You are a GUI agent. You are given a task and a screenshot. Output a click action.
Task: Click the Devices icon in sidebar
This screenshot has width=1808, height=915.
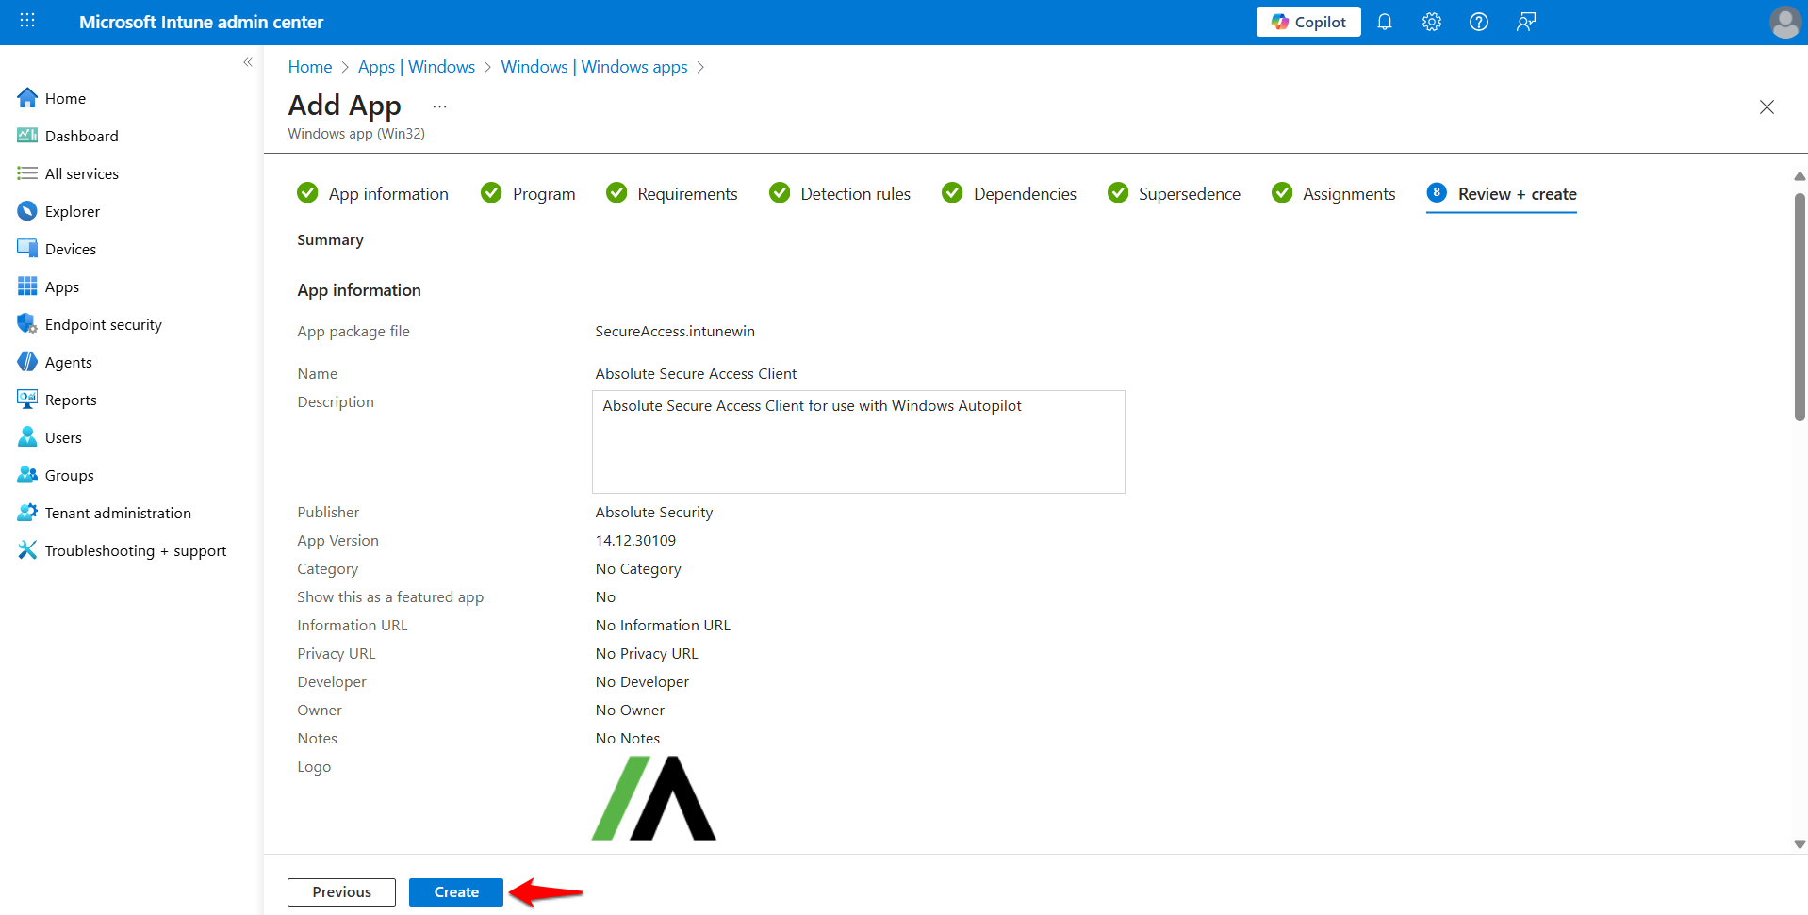[x=27, y=249]
